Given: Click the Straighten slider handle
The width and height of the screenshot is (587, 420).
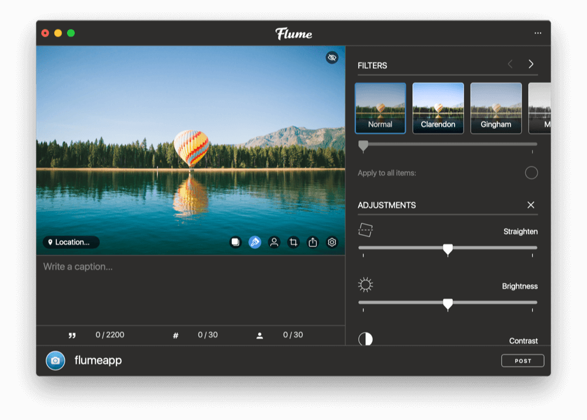Looking at the screenshot, I should 448,249.
